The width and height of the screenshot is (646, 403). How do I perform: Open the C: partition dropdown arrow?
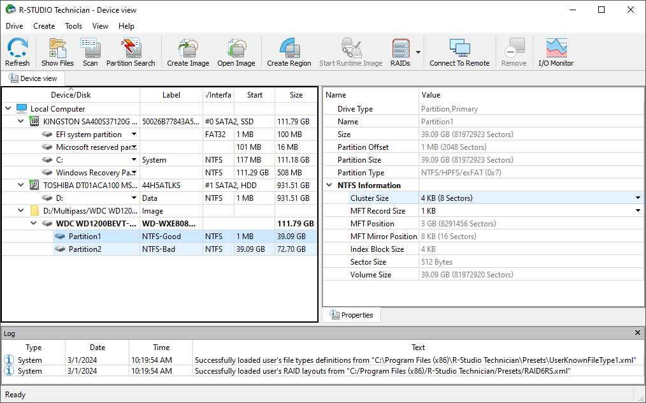(134, 160)
